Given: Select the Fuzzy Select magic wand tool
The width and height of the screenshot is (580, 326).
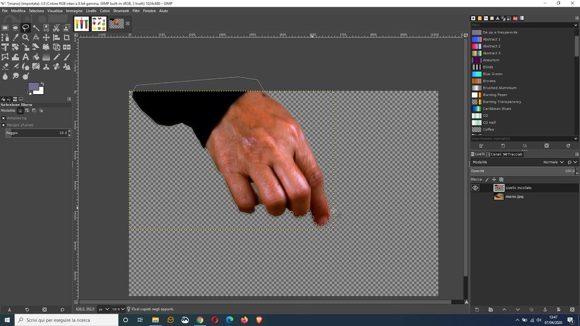Looking at the screenshot, I should 36,28.
